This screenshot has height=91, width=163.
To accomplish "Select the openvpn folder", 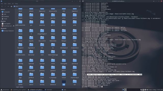I will point(42,62).
